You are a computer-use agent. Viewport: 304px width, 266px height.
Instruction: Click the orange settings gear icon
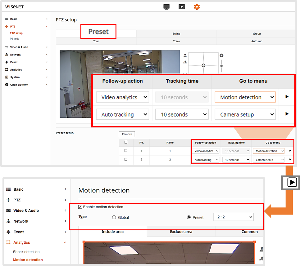coord(197,7)
